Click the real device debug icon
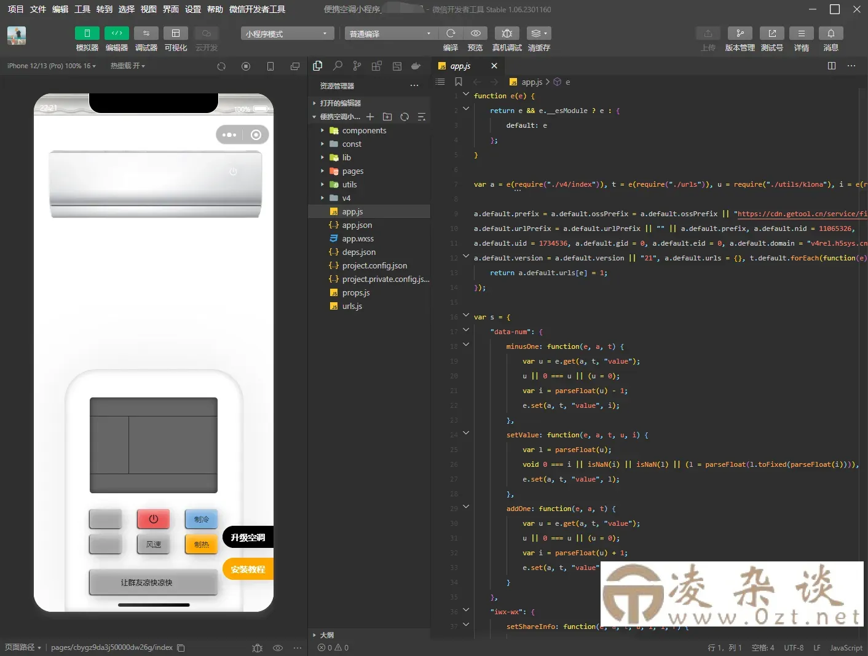868x656 pixels. (507, 33)
